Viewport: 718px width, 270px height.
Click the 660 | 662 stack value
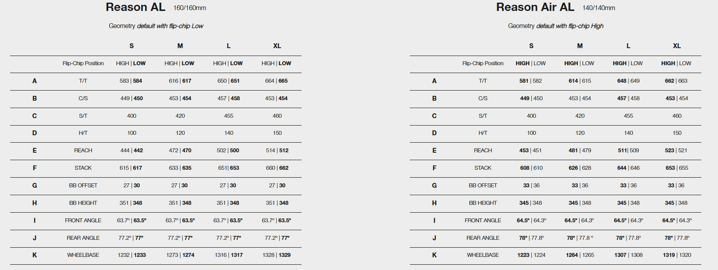pyautogui.click(x=277, y=168)
